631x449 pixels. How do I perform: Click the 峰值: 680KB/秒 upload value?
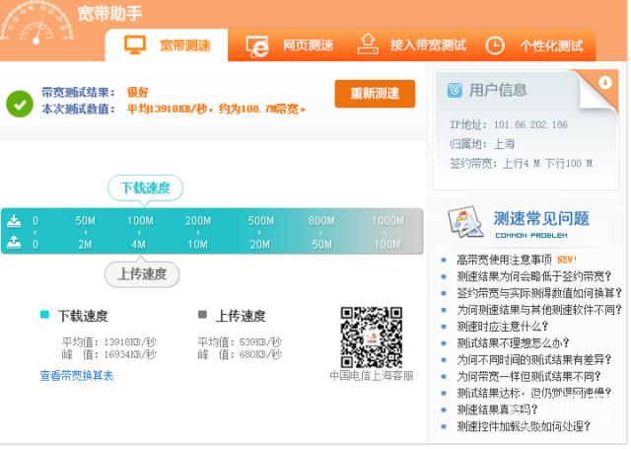click(x=240, y=355)
